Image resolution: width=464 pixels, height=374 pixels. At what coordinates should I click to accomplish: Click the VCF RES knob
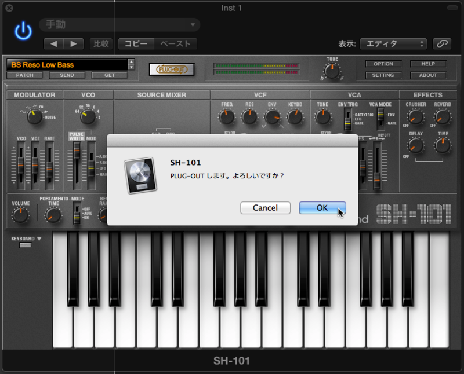(249, 117)
